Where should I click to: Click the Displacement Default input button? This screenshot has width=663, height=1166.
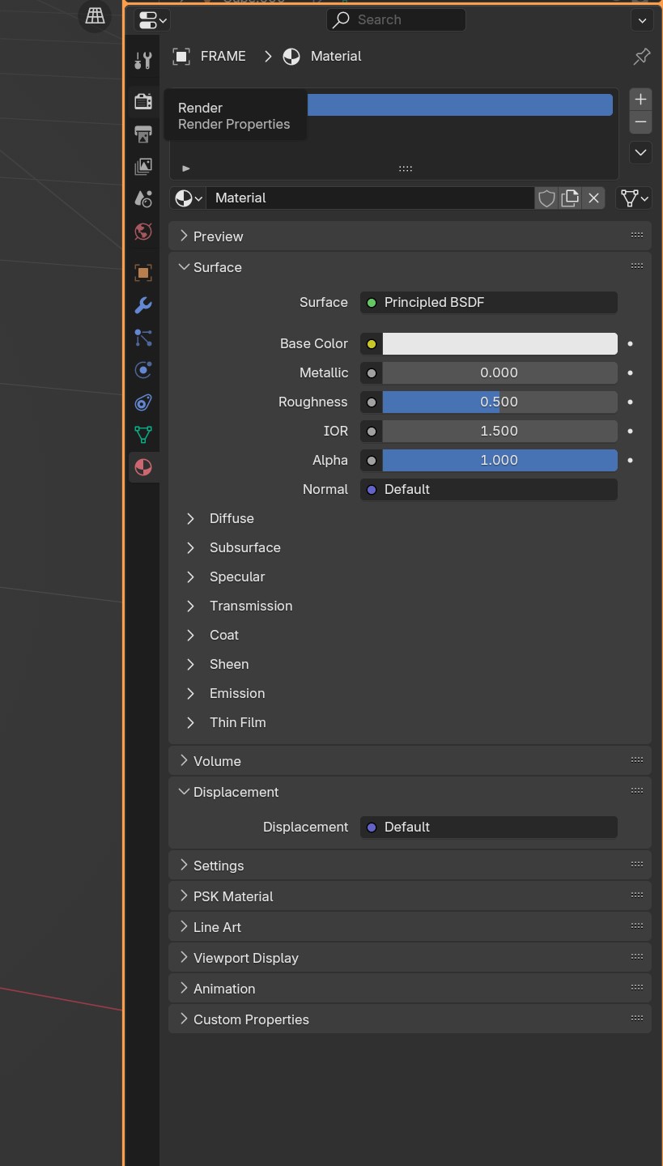[x=489, y=827]
